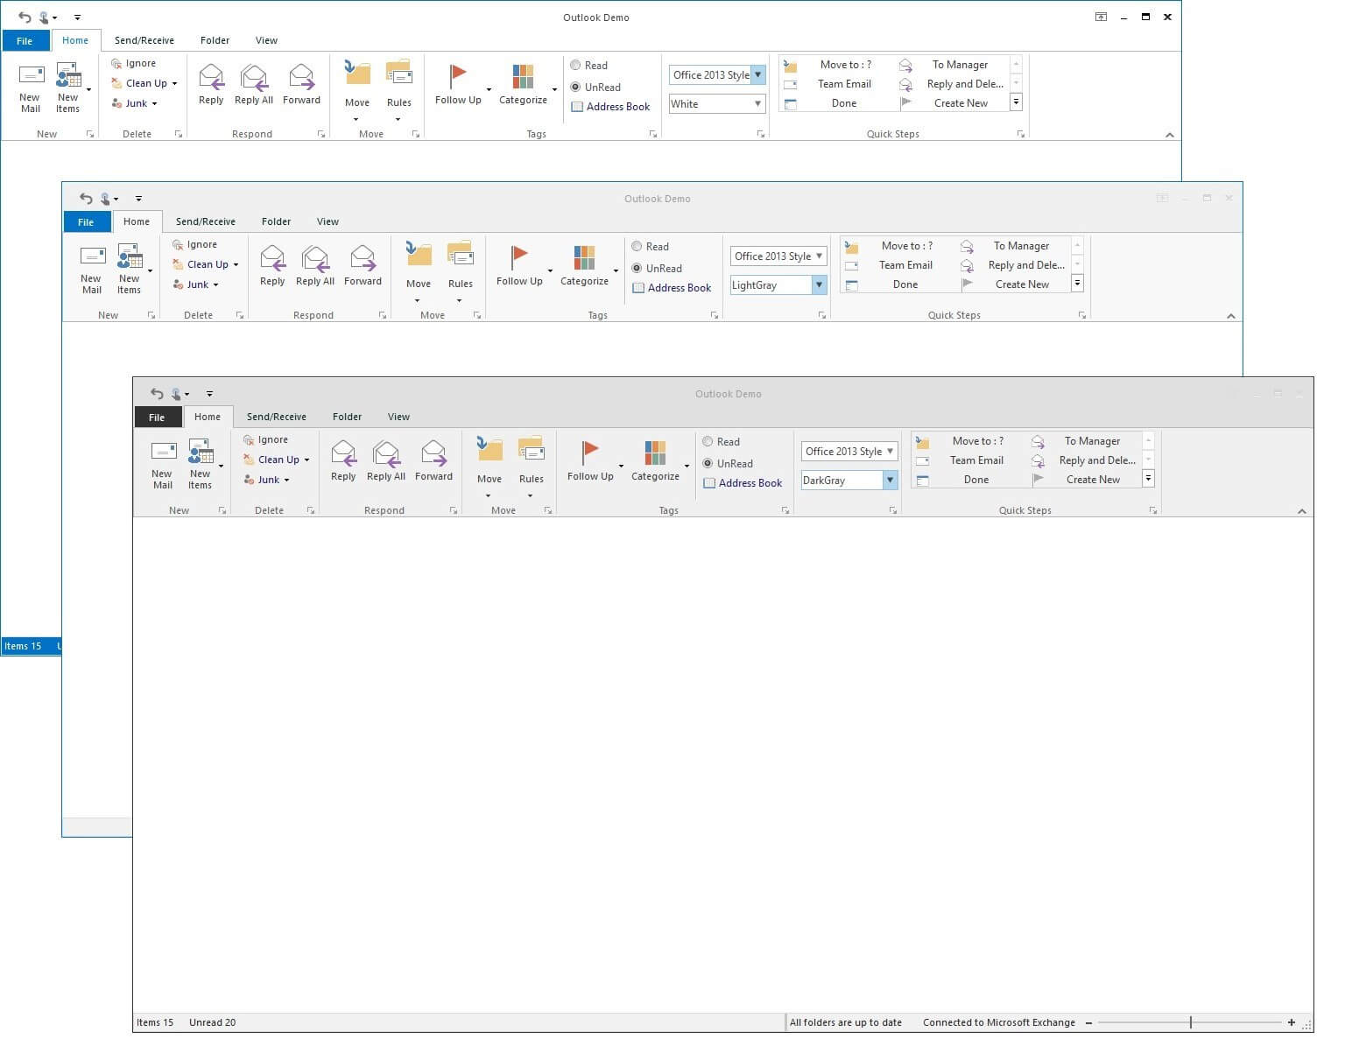Click Unread 20 in the status bar

click(213, 1023)
